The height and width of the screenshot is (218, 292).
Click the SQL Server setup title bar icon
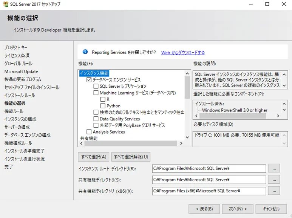[x=6, y=4]
